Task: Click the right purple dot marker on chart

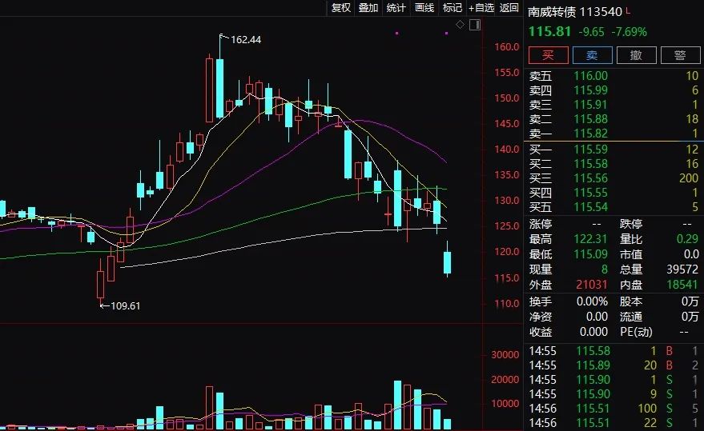Action: [445, 34]
